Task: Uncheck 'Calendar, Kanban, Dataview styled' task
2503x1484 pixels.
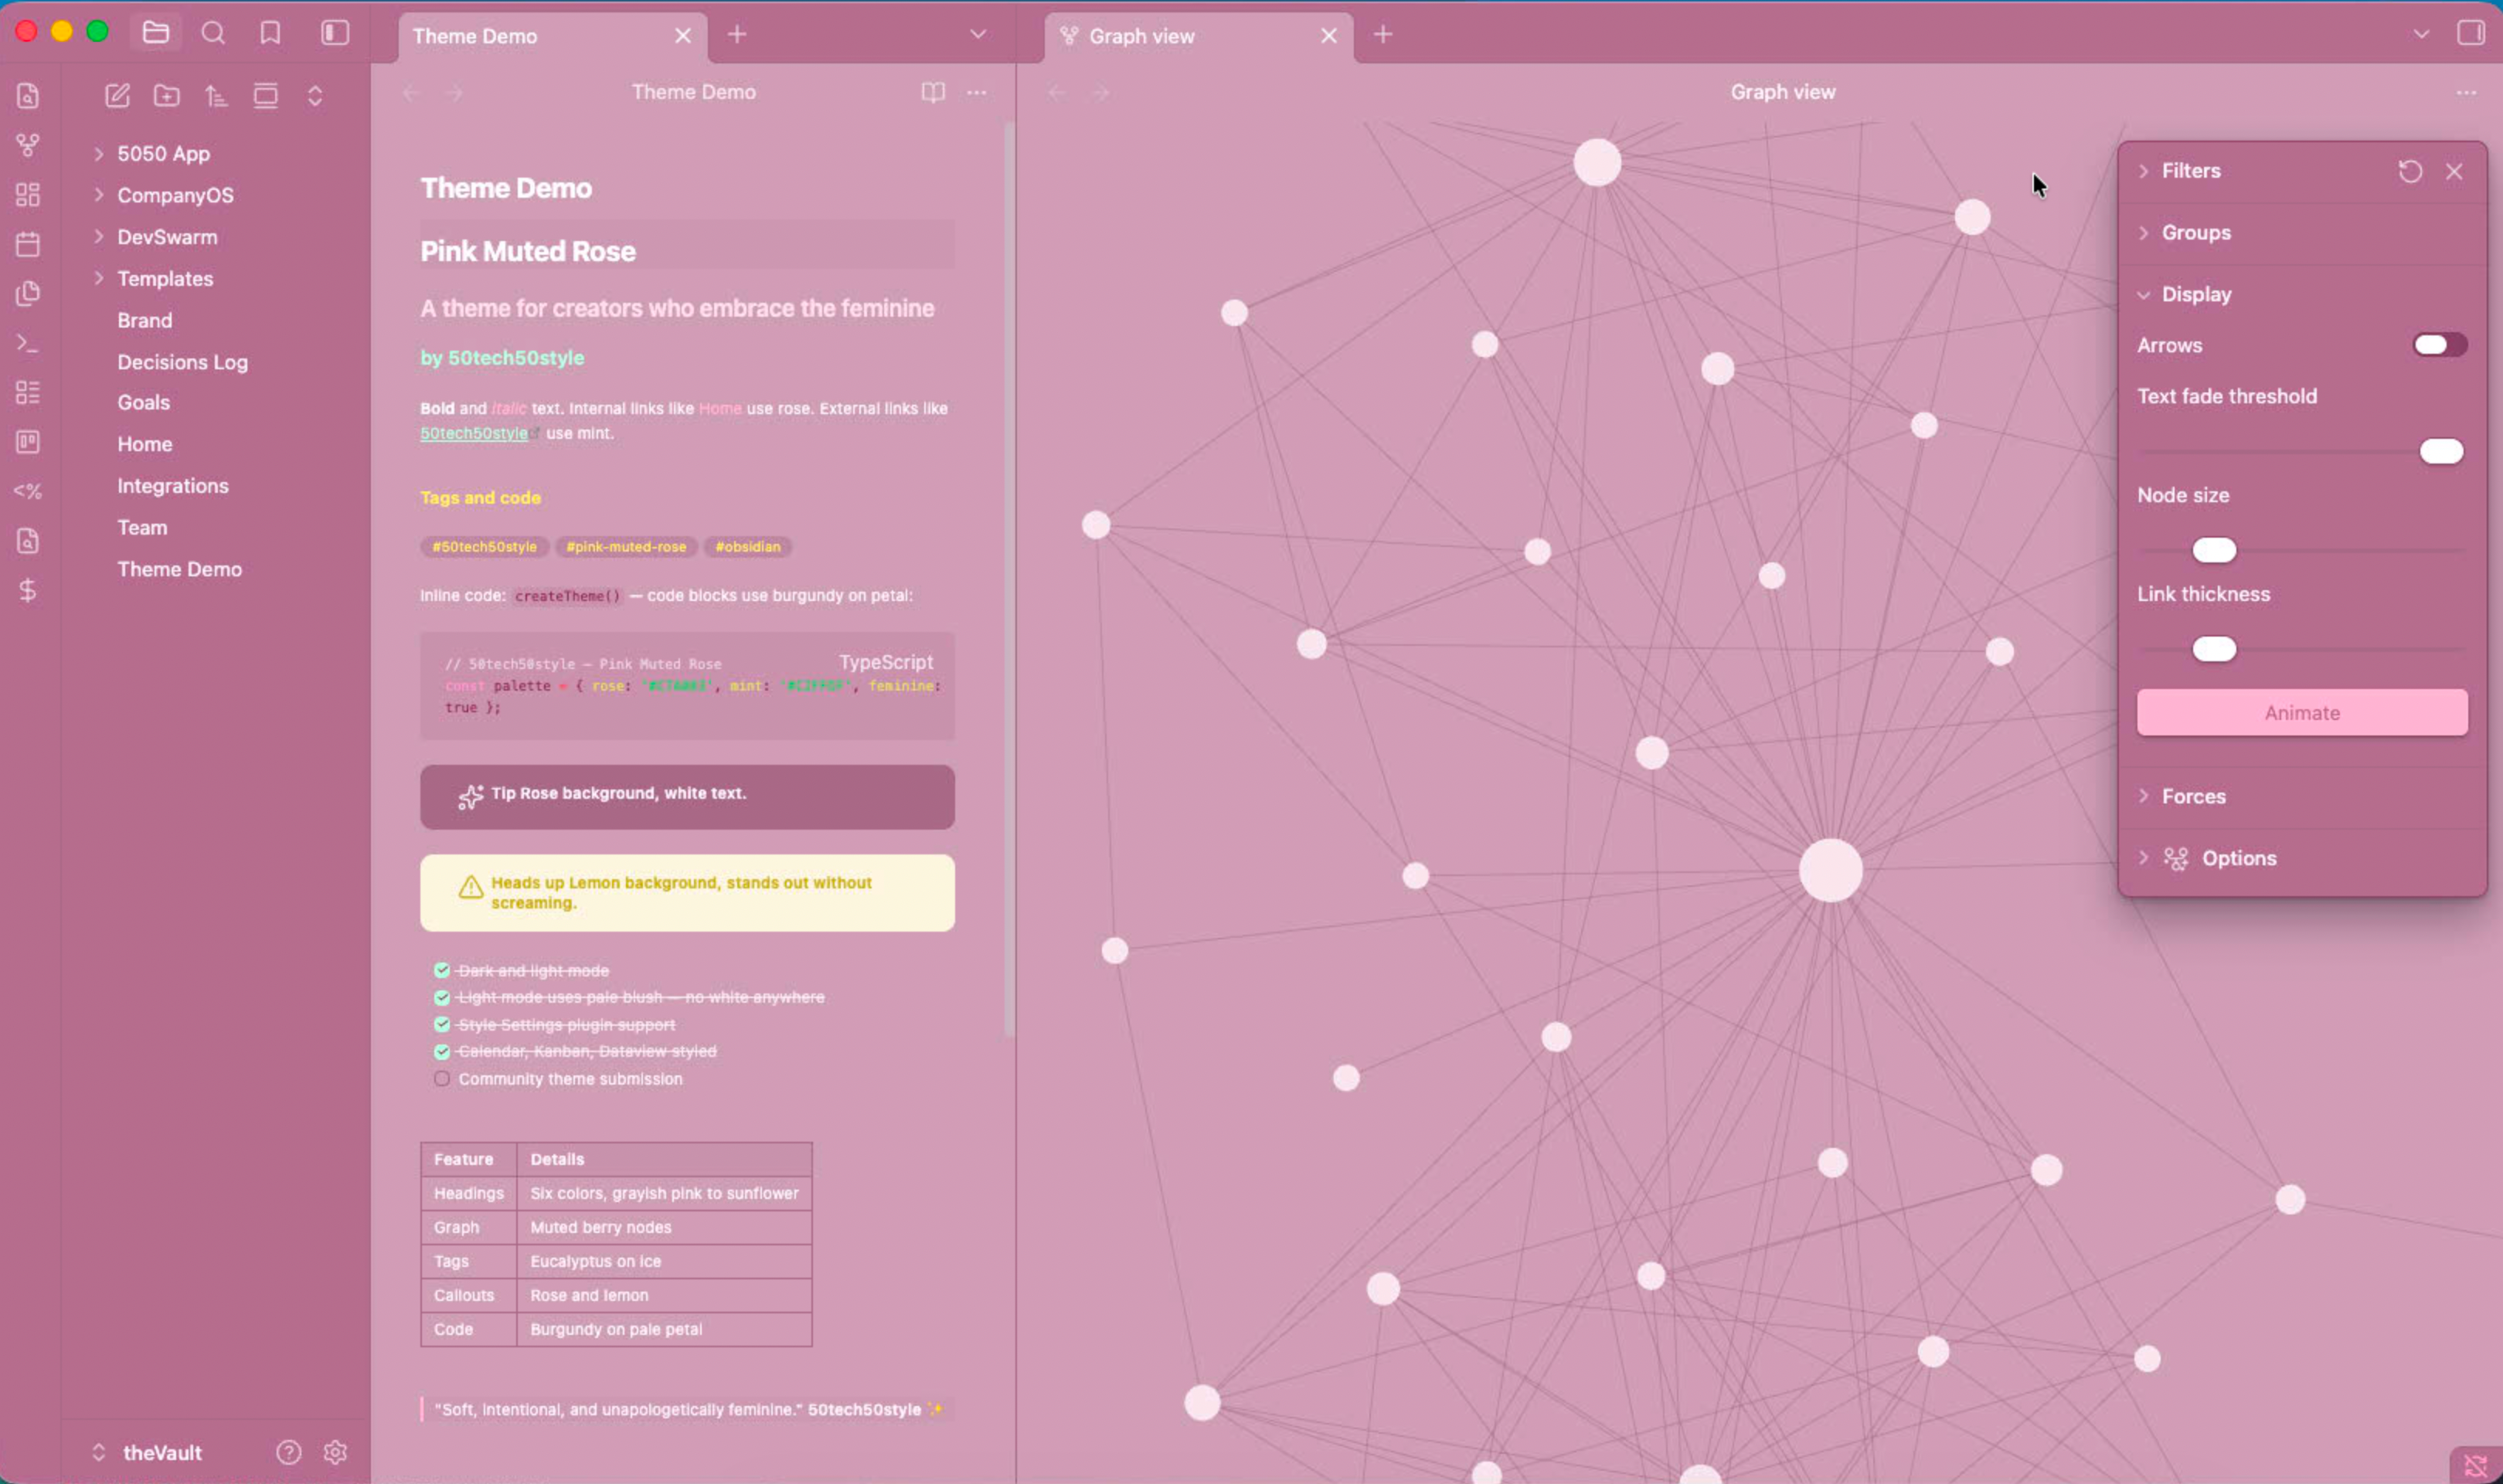Action: click(441, 1051)
